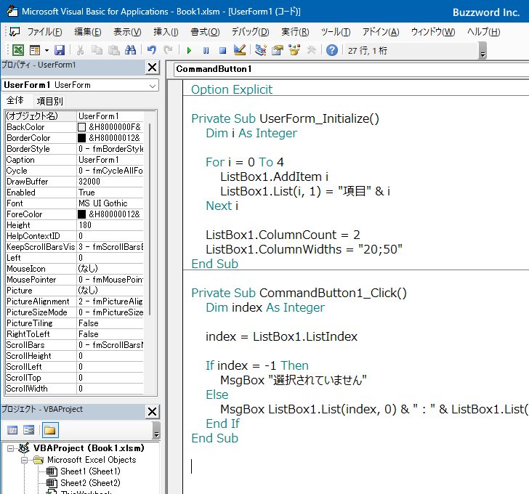
Task: Open the アドイン(A) menu
Action: pyautogui.click(x=381, y=32)
